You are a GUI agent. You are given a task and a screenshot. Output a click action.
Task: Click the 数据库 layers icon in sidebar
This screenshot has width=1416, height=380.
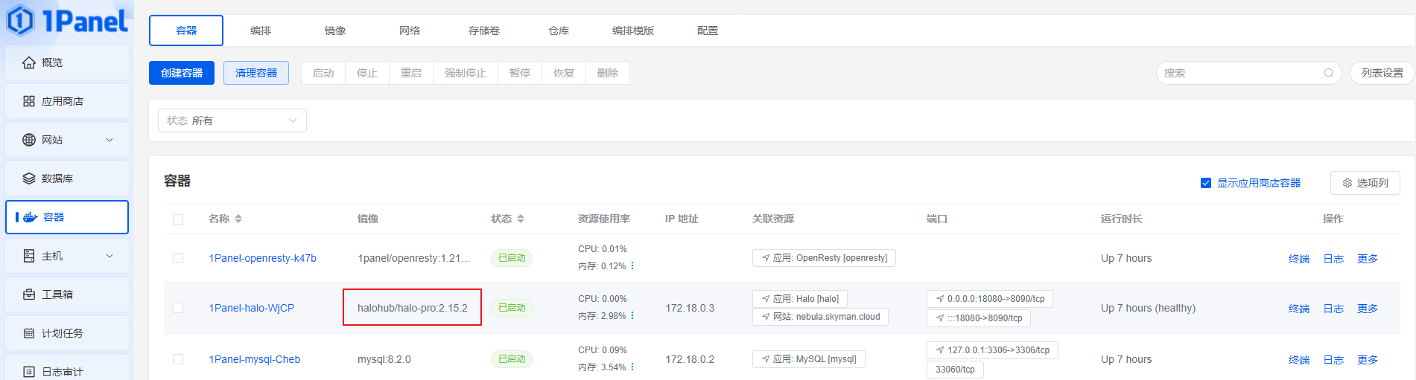pyautogui.click(x=29, y=178)
